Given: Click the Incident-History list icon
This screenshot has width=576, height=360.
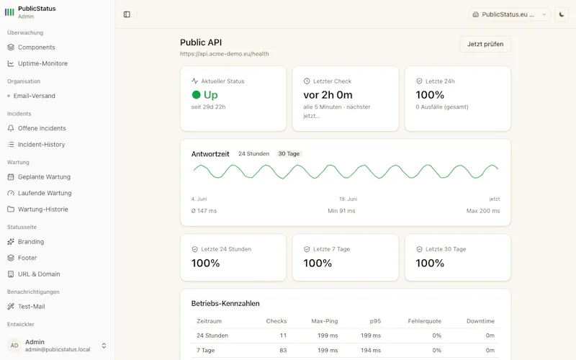Looking at the screenshot, I should [x=11, y=145].
